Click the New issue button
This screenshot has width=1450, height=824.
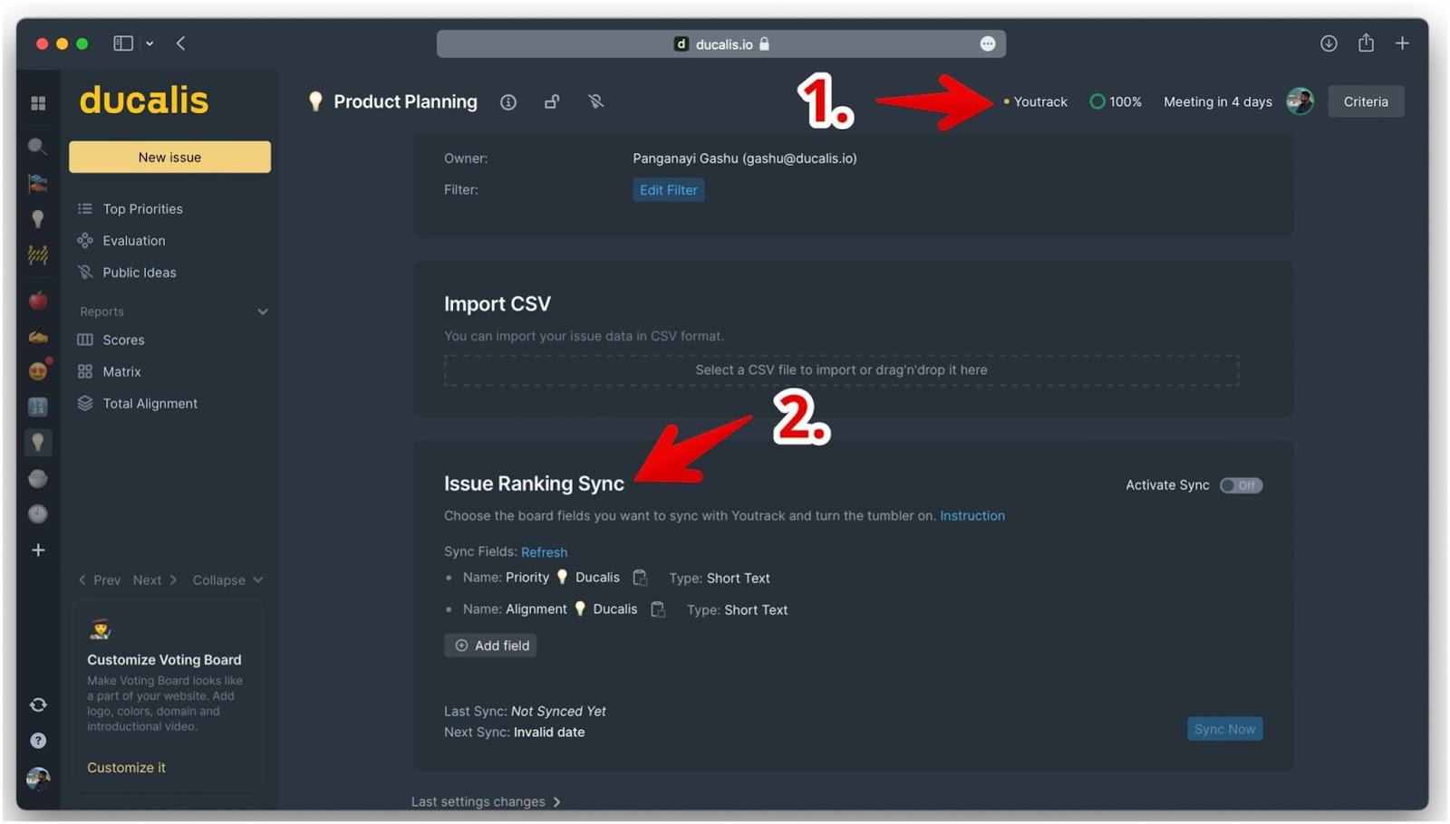pos(169,158)
